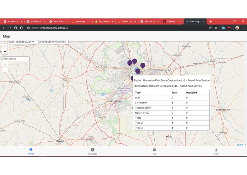Click the Enter address search field
This screenshot has width=247, height=175.
[16, 59]
